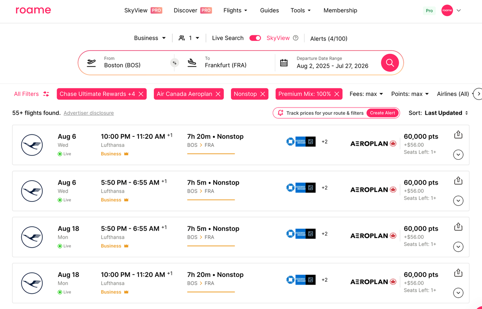Share the Aug 6 5:50 PM flight
Image resolution: width=482 pixels, height=309 pixels.
pyautogui.click(x=458, y=181)
